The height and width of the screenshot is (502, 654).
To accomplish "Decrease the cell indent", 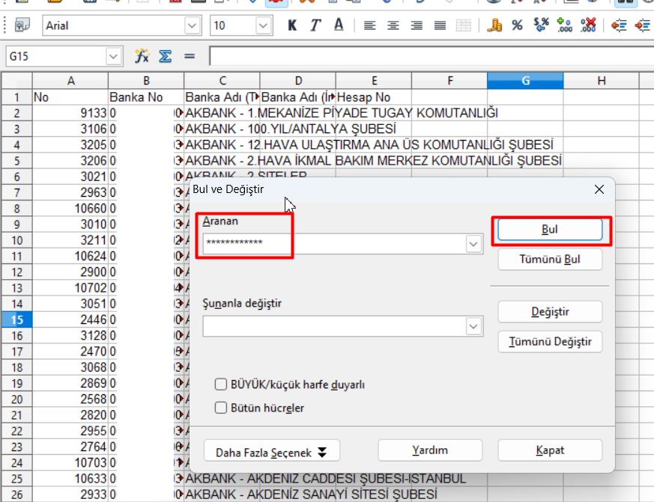I will click(619, 26).
